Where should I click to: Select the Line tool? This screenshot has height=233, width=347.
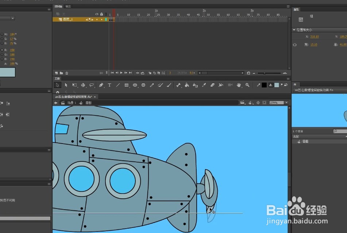(118, 85)
